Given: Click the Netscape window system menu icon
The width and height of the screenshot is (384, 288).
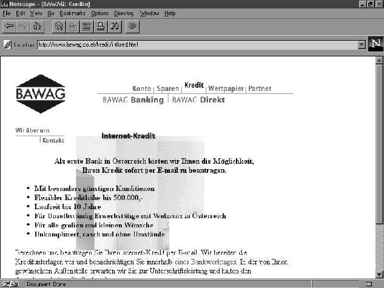Looking at the screenshot, I should click(x=4, y=4).
